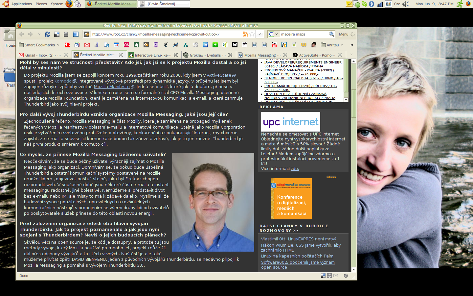The image size is (473, 296).
Task: Open the red SMS bookmark icon
Action: coord(67,45)
